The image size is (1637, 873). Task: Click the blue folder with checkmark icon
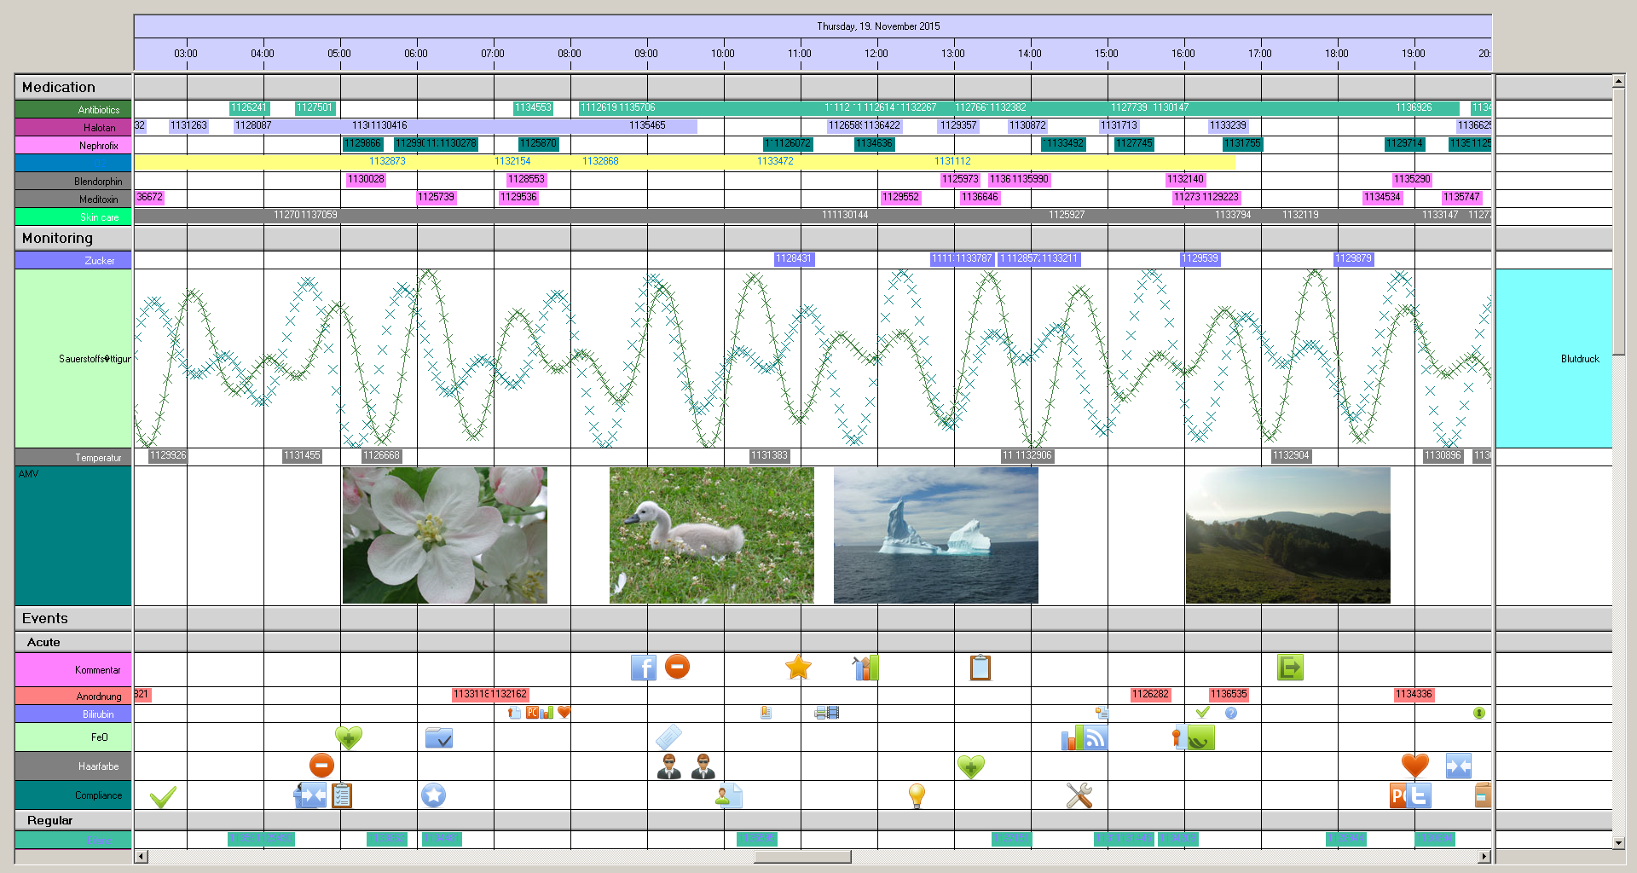[439, 737]
